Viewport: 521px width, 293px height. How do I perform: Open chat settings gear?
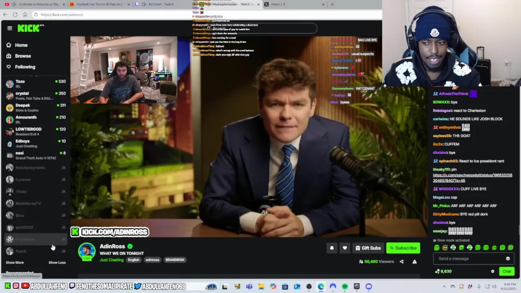pyautogui.click(x=493, y=271)
